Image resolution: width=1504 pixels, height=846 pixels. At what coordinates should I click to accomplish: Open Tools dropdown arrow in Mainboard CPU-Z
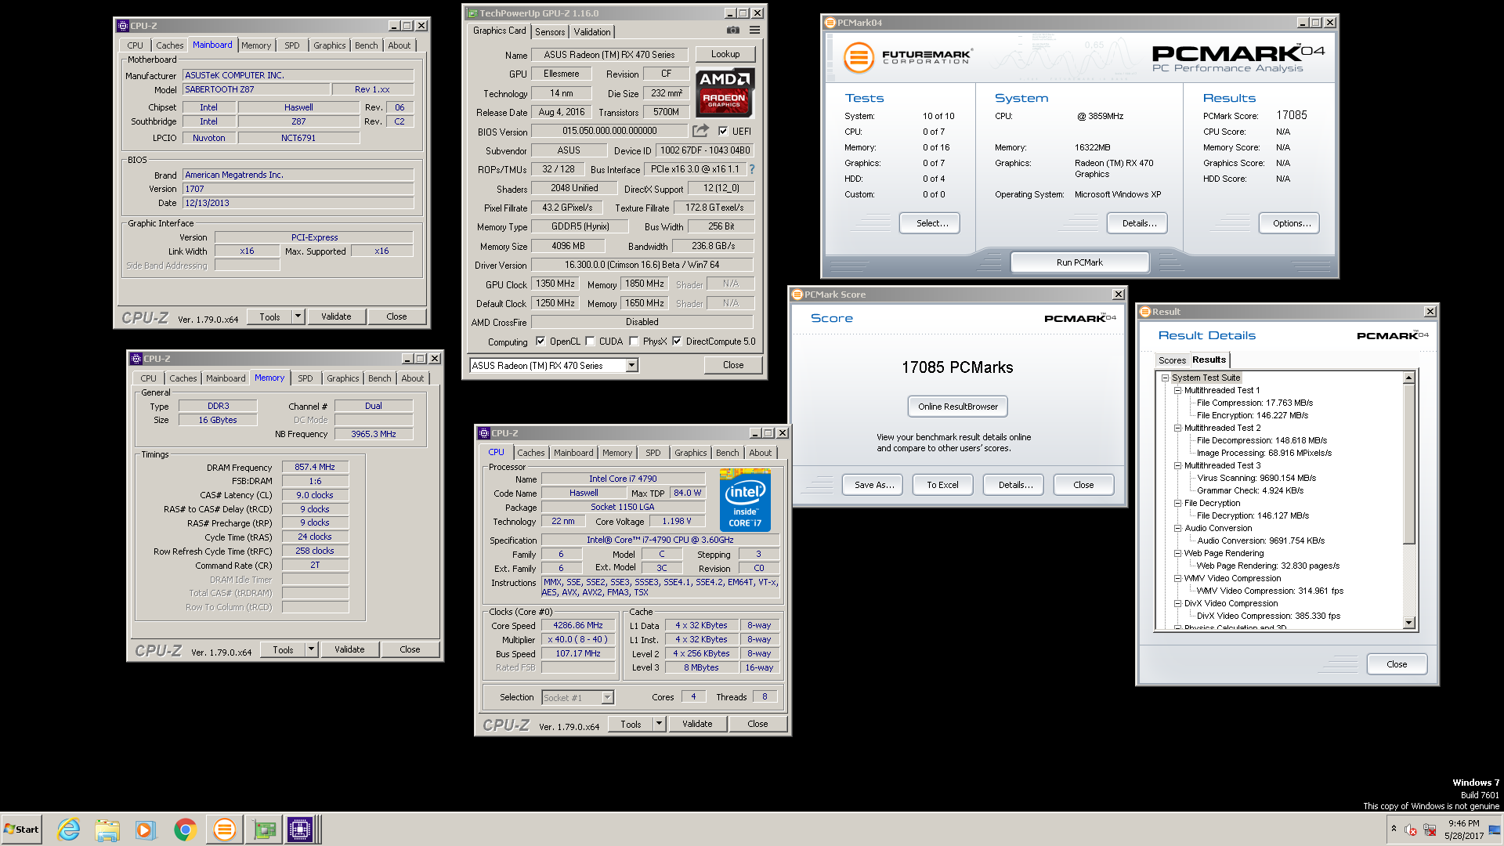[298, 316]
